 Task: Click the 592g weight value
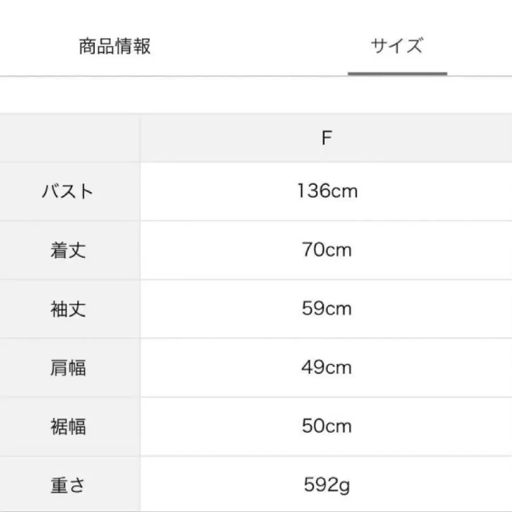[x=327, y=486]
